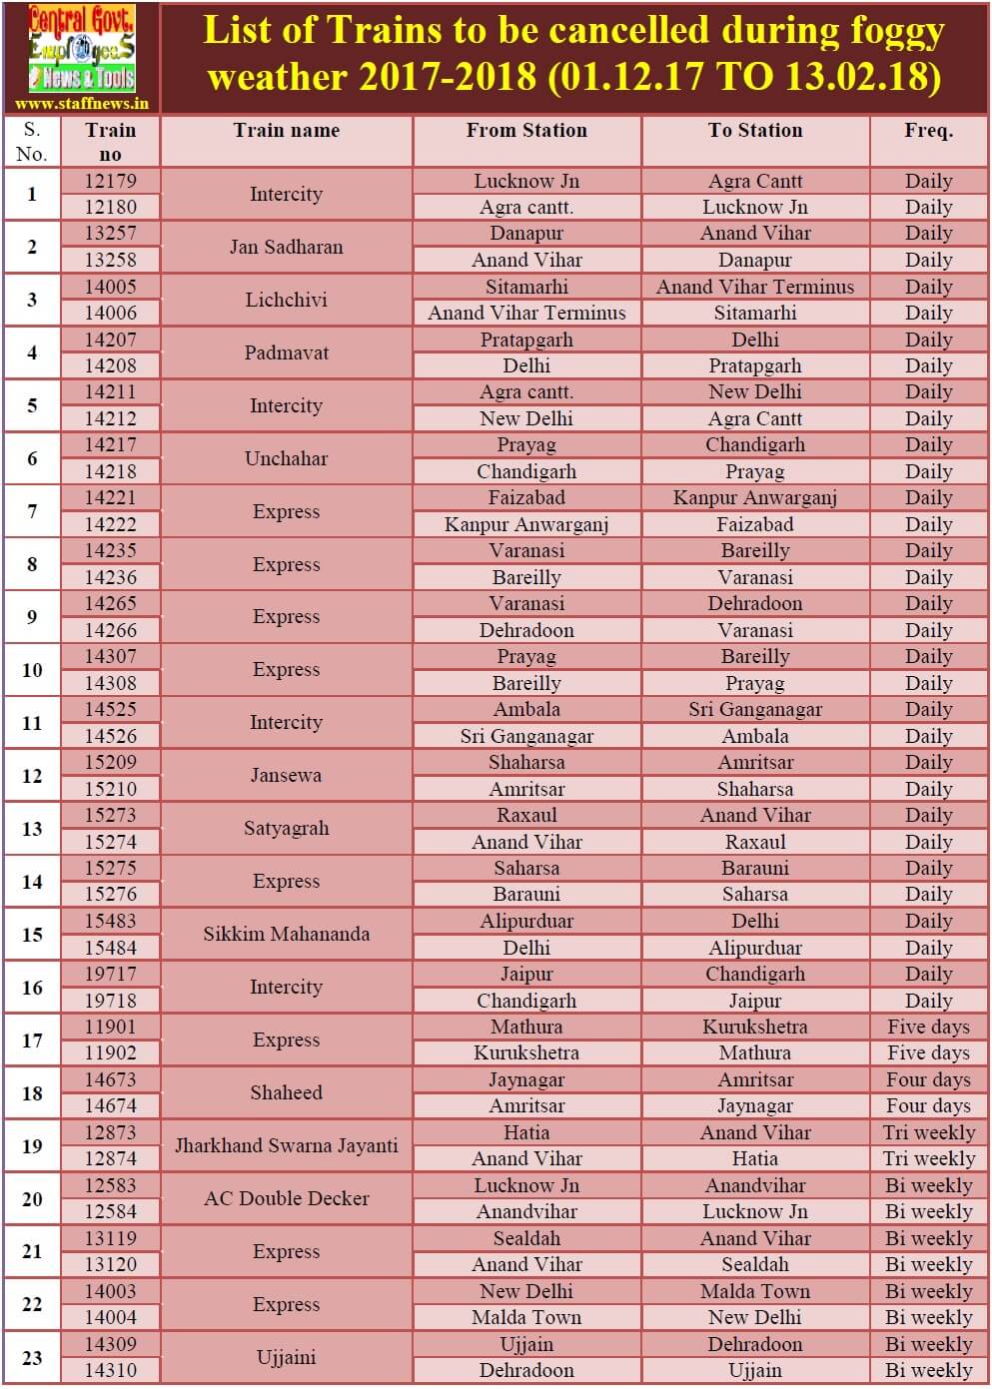Click train number 14525 cell
The height and width of the screenshot is (1389, 992).
coord(110,710)
